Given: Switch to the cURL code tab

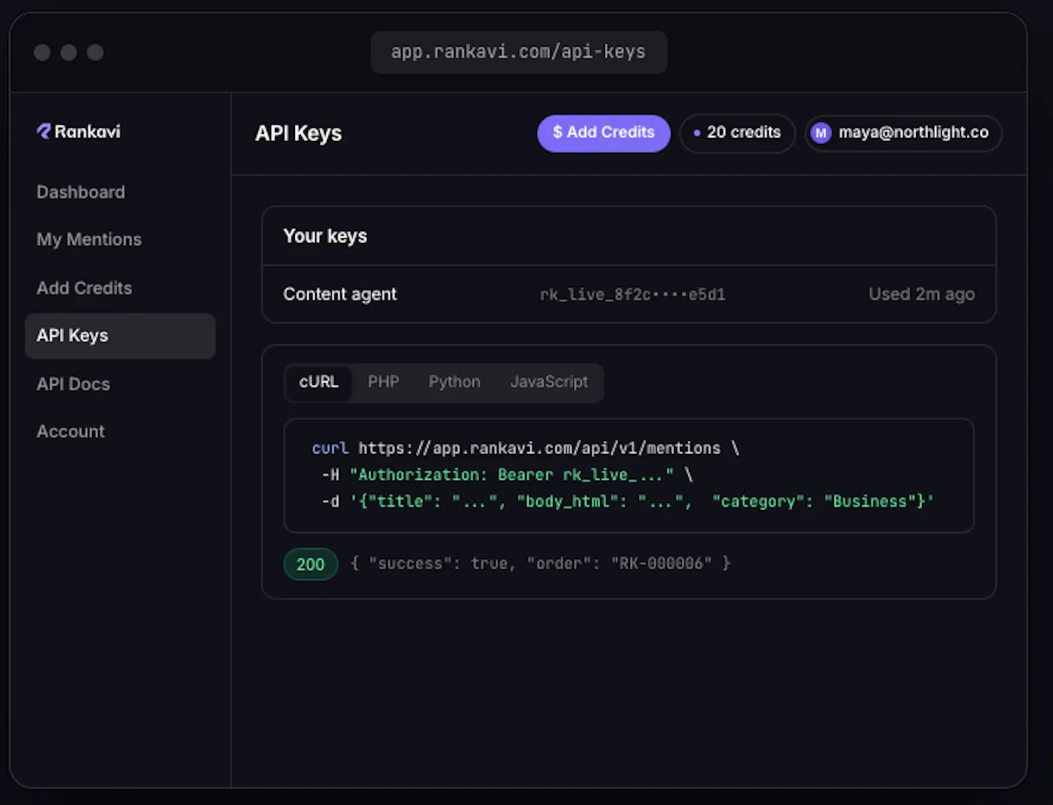Looking at the screenshot, I should [319, 382].
